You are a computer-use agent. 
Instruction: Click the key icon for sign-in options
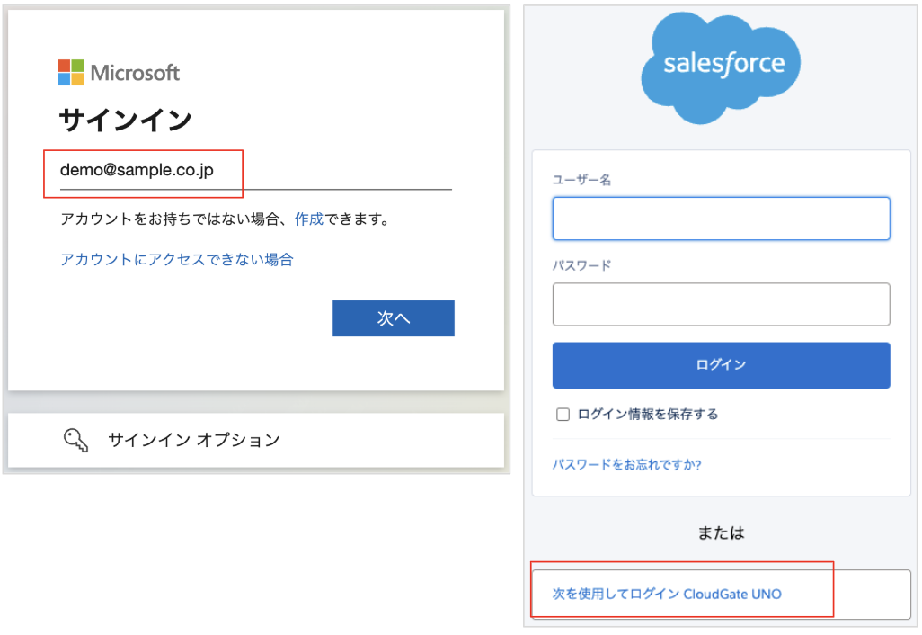75,440
